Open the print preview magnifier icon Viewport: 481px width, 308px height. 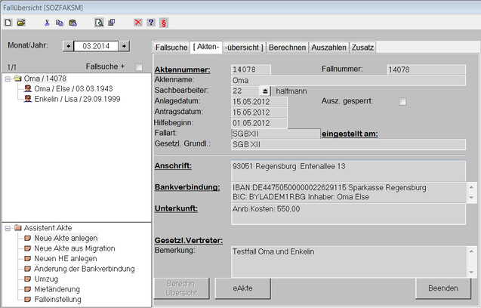pos(98,23)
